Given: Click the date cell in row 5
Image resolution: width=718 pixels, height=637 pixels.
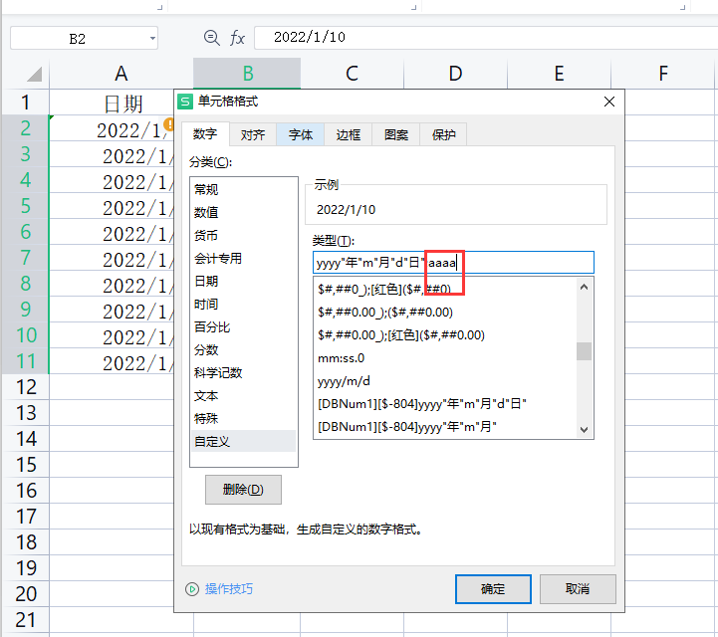Looking at the screenshot, I should point(112,206).
